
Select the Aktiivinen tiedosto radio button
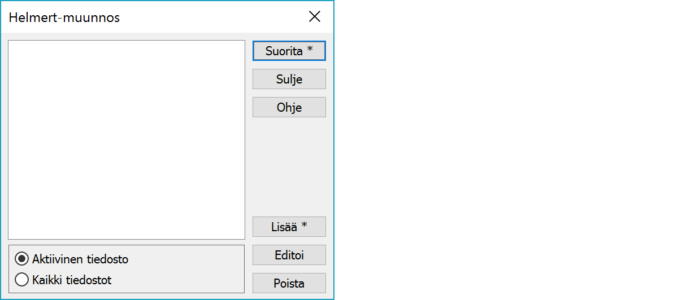[22, 259]
